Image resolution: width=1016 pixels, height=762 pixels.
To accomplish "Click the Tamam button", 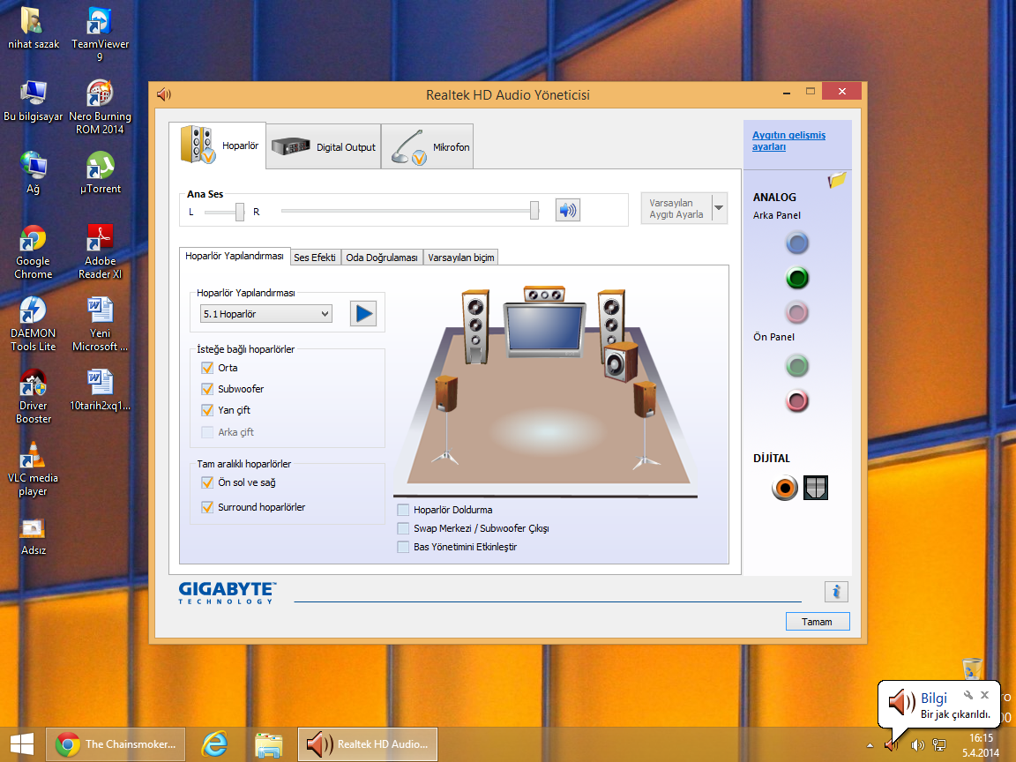I will [x=817, y=622].
